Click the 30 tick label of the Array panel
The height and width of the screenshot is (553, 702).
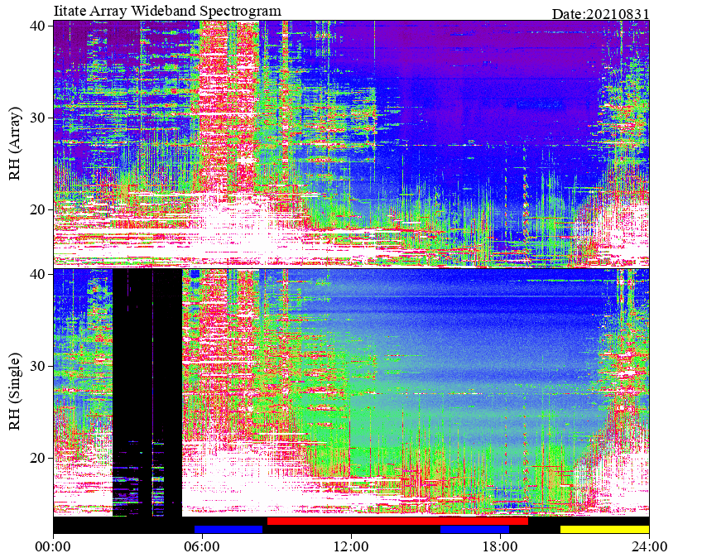click(37, 118)
